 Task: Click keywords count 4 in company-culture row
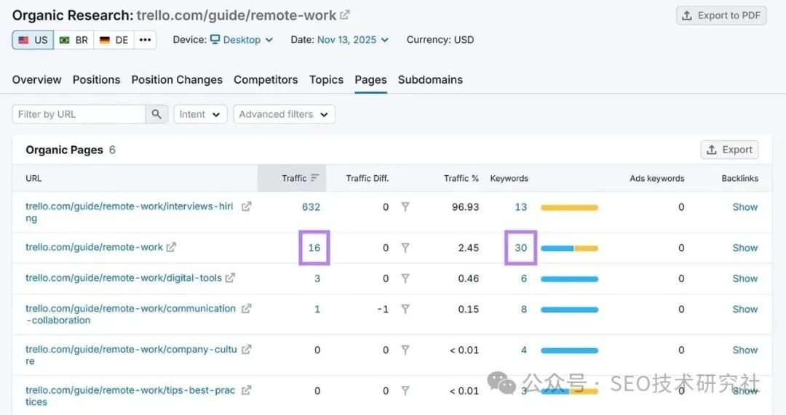[524, 350]
